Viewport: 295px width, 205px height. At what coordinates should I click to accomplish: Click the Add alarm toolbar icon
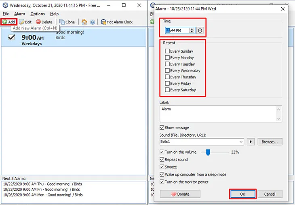point(5,22)
